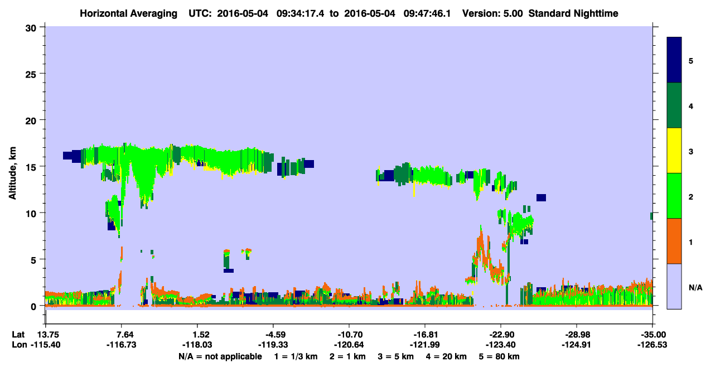Viewport: 725px width, 372px height.
Task: Click legend text '5 = 80 km'
Action: pos(499,356)
